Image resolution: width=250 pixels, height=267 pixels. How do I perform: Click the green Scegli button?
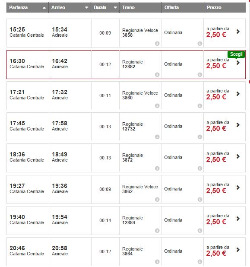click(236, 54)
